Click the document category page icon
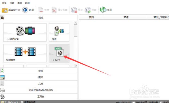169x103 pixels. tap(2, 84)
